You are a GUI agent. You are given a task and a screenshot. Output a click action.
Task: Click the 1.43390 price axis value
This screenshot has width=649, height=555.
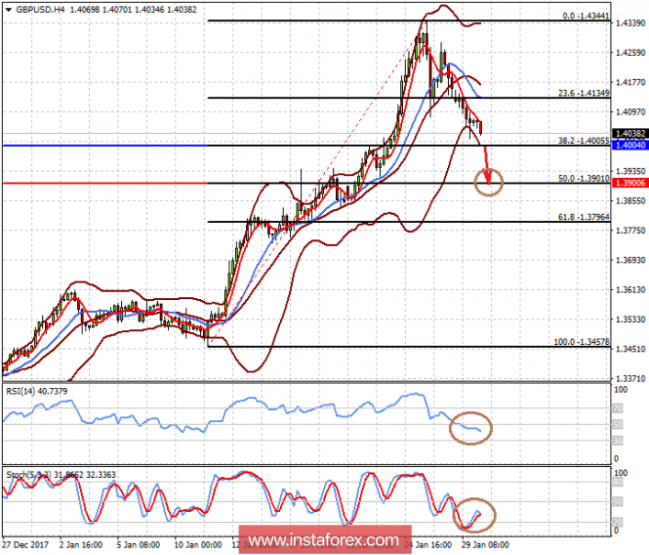[x=630, y=23]
